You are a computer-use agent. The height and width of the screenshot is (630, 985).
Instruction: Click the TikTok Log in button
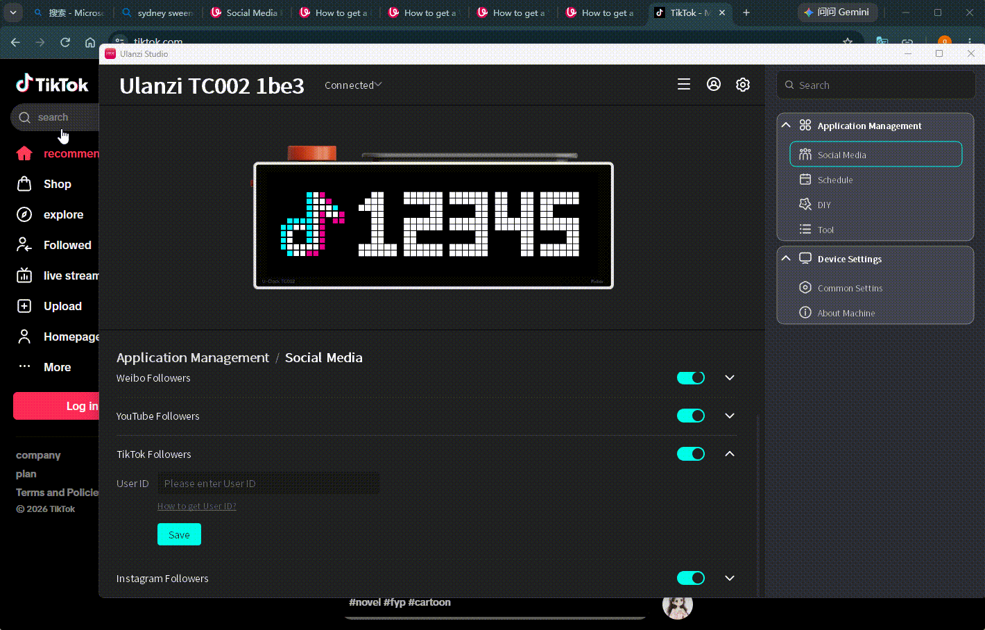pyautogui.click(x=56, y=406)
